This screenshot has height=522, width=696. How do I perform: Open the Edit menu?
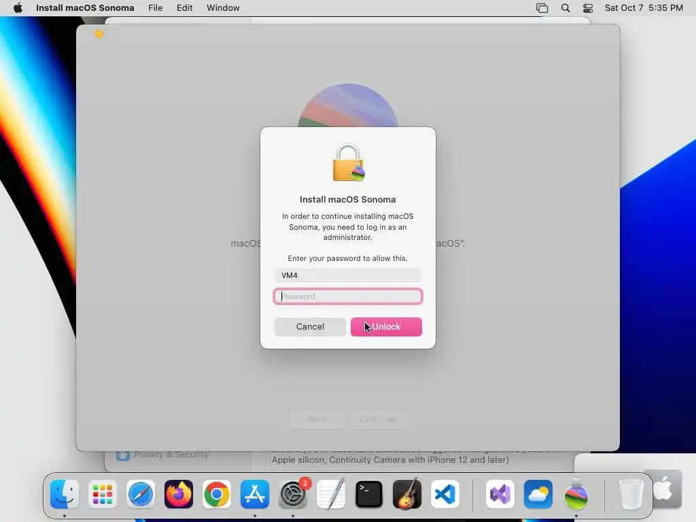(184, 8)
